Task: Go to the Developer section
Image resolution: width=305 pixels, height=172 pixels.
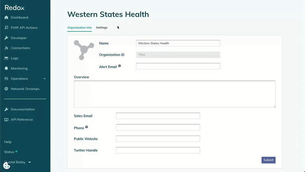Action: coord(19,38)
